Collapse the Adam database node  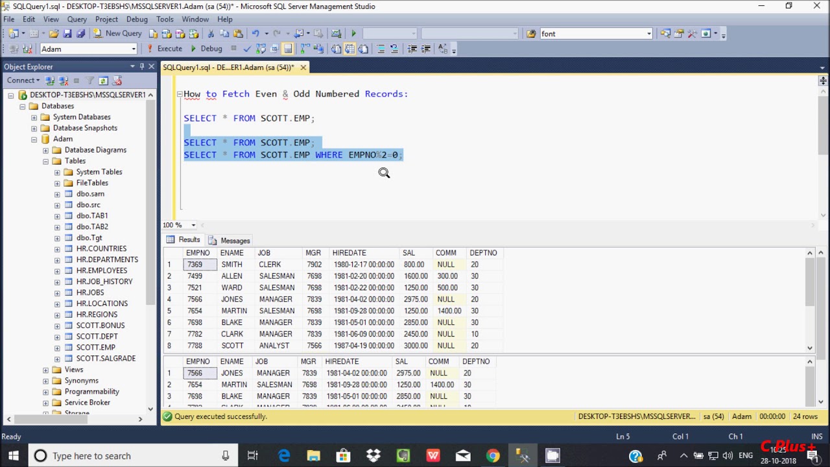point(34,139)
